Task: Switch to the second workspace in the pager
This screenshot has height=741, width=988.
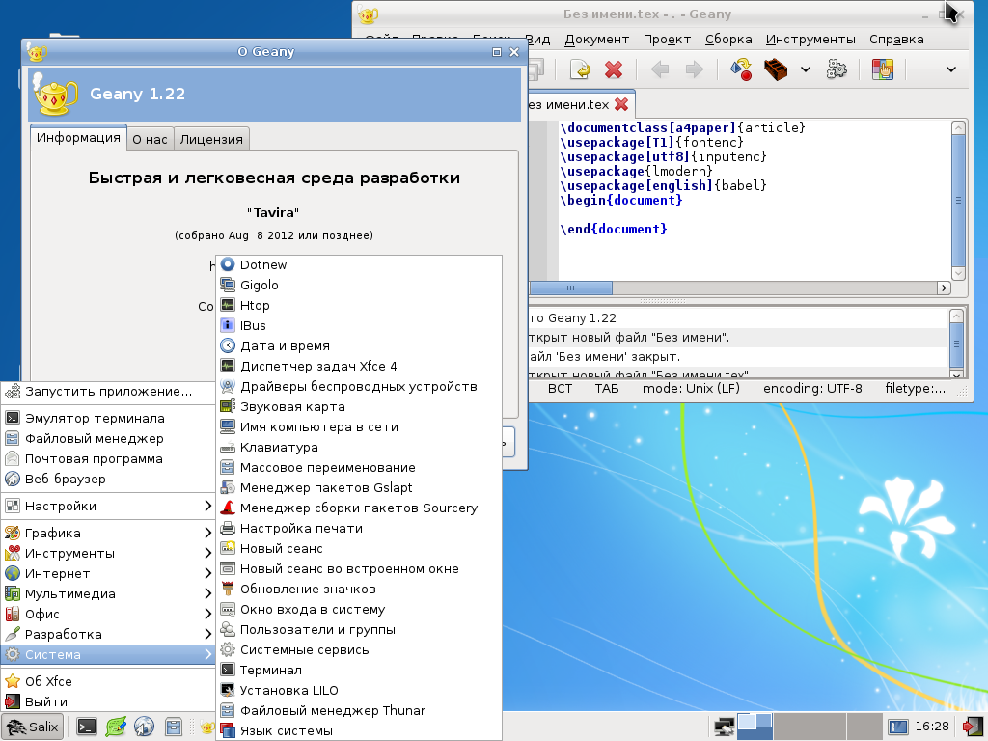Action: 791,727
